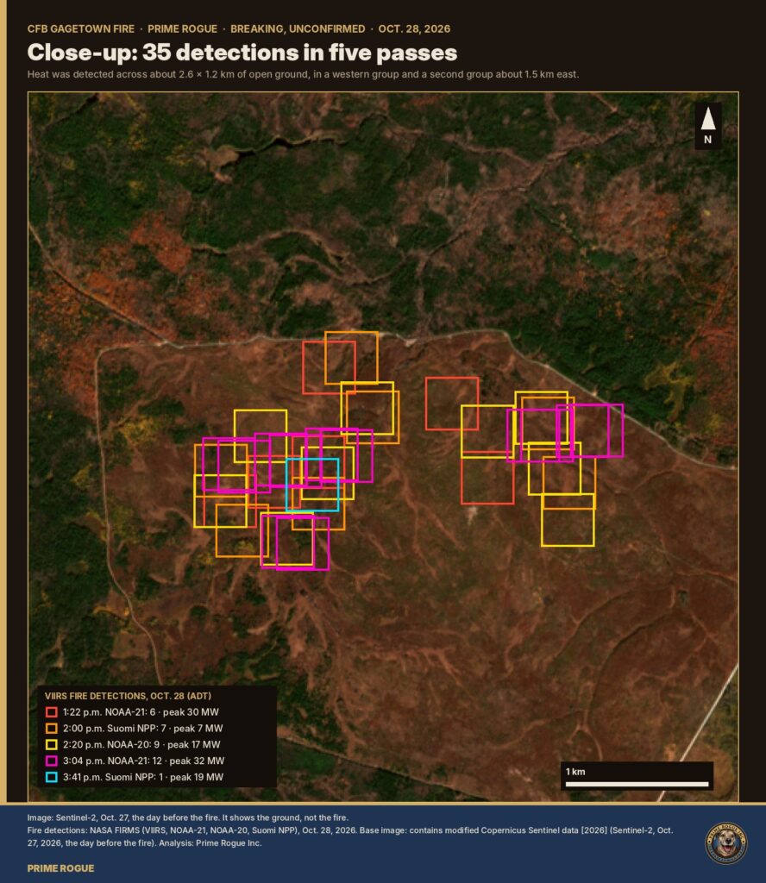Click legend text '1:22 p.m. NOAA-21: 6 · peak 30 MW'
Screen dimensions: 766x883
pyautogui.click(x=141, y=712)
